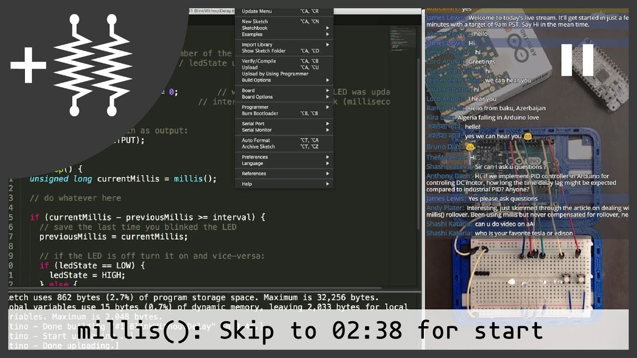Screen dimensions: 637x358
Task: Click chat message 'Algeria falling in Arduino love'
Action: point(498,117)
